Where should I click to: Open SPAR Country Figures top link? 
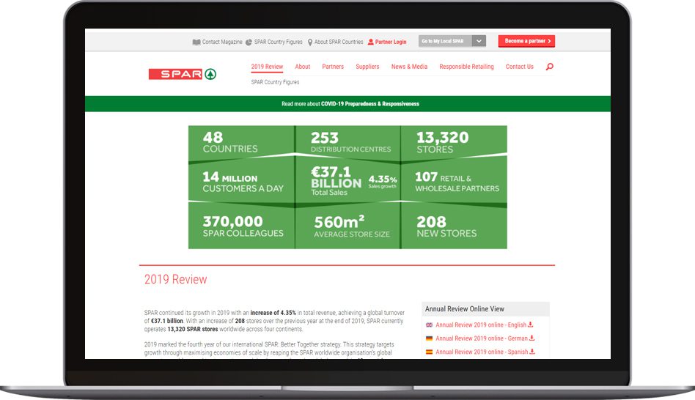pyautogui.click(x=278, y=42)
